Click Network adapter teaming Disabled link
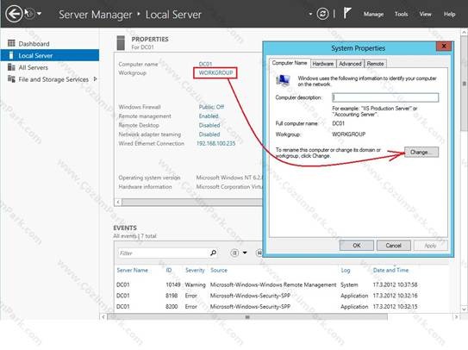The width and height of the screenshot is (468, 350). pyautogui.click(x=209, y=134)
